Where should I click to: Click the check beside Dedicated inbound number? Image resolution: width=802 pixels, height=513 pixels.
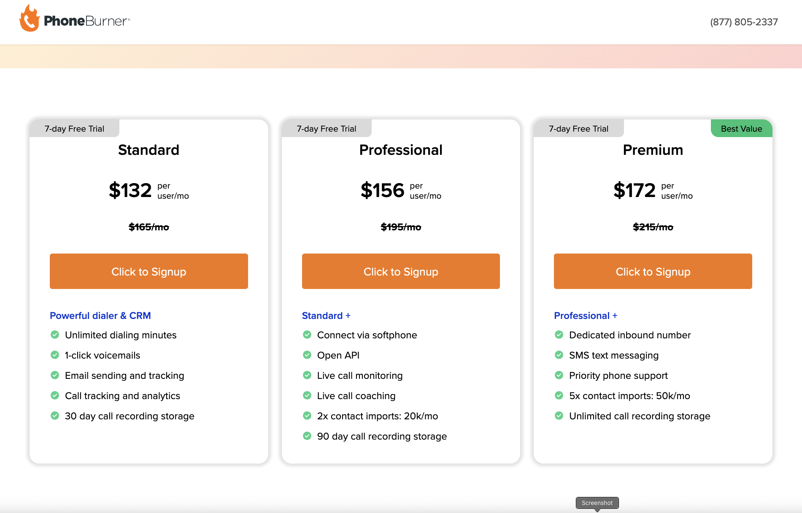559,335
